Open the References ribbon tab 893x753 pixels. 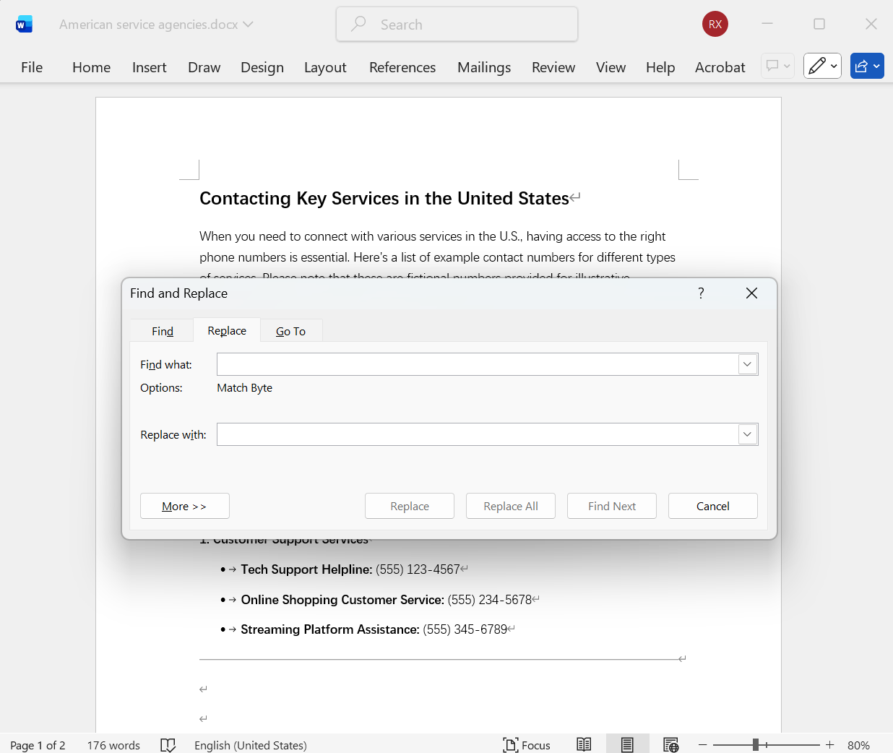click(x=402, y=67)
